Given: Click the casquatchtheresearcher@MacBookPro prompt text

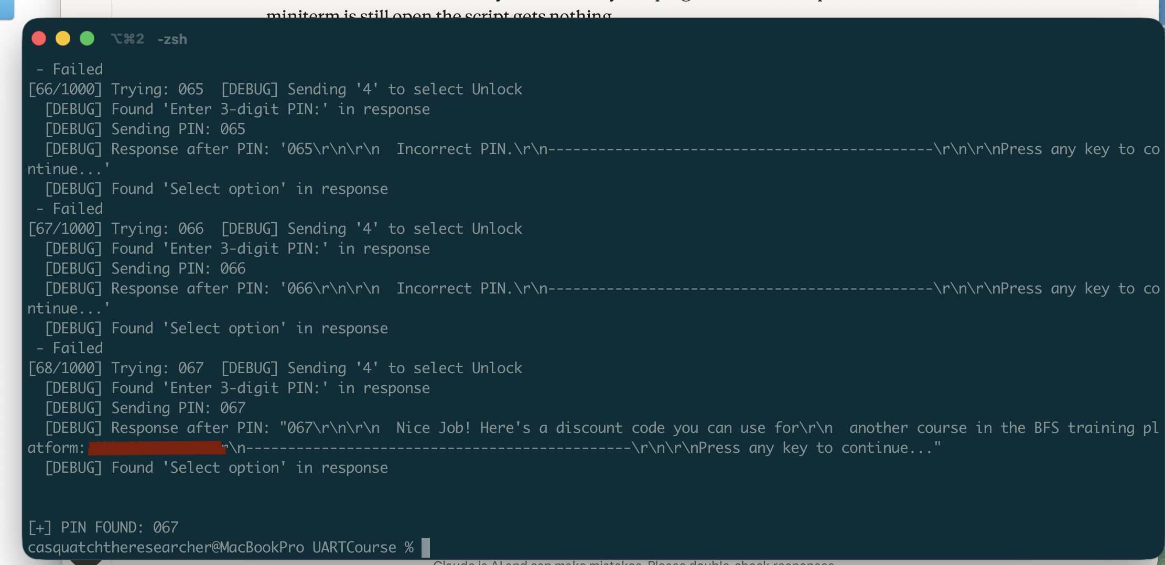Looking at the screenshot, I should tap(166, 547).
